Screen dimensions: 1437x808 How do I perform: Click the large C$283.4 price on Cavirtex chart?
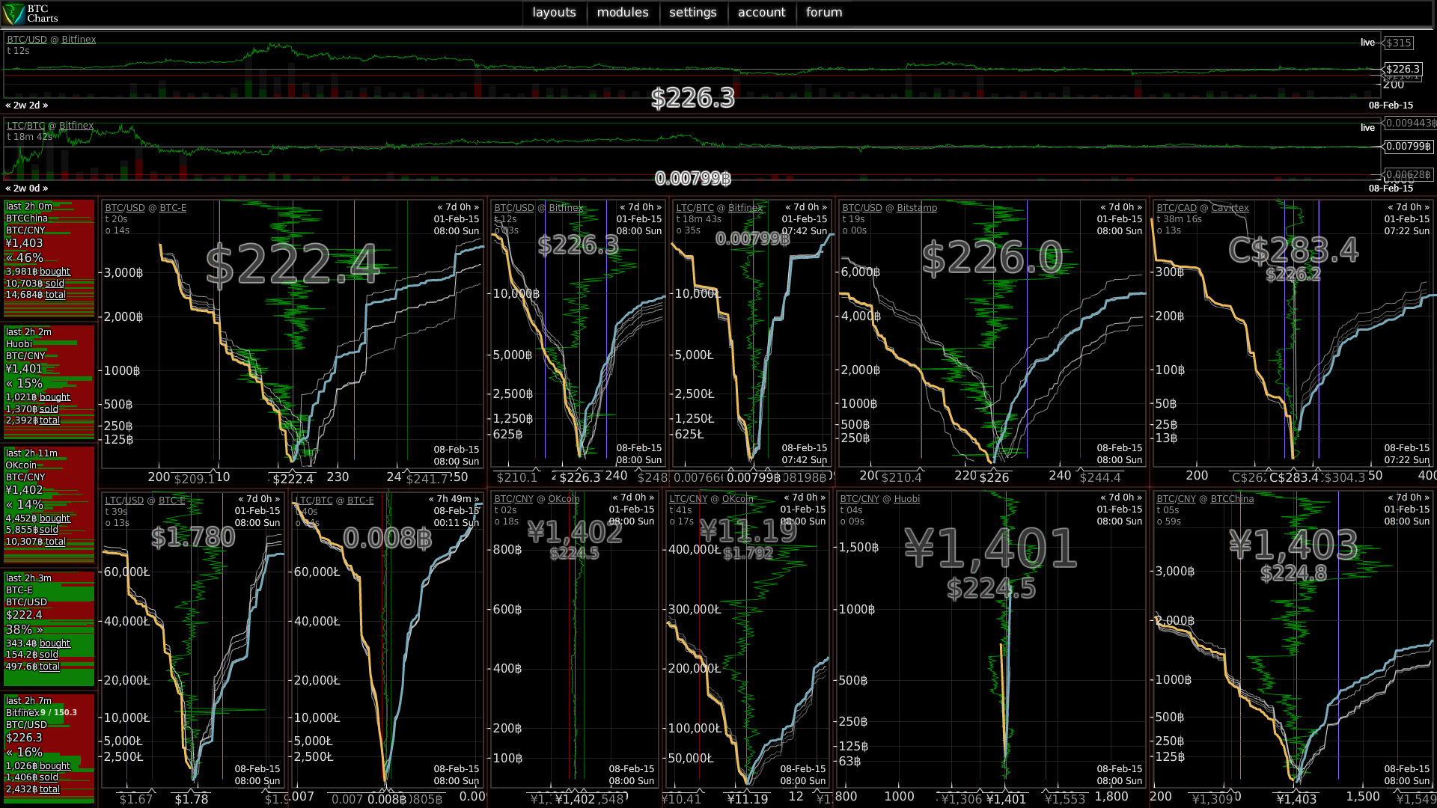(1293, 251)
